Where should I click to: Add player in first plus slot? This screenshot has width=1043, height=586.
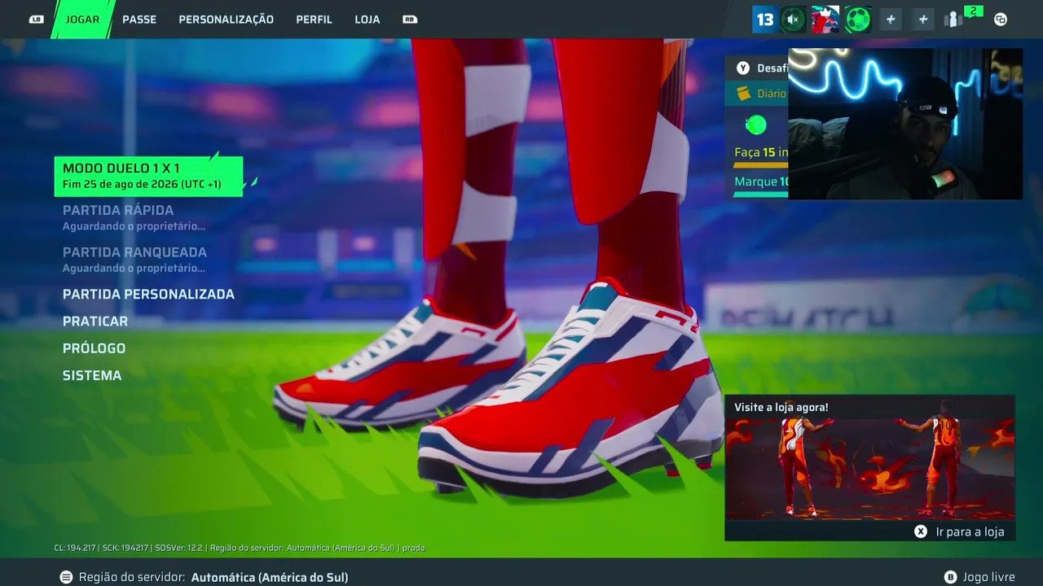pyautogui.click(x=891, y=20)
